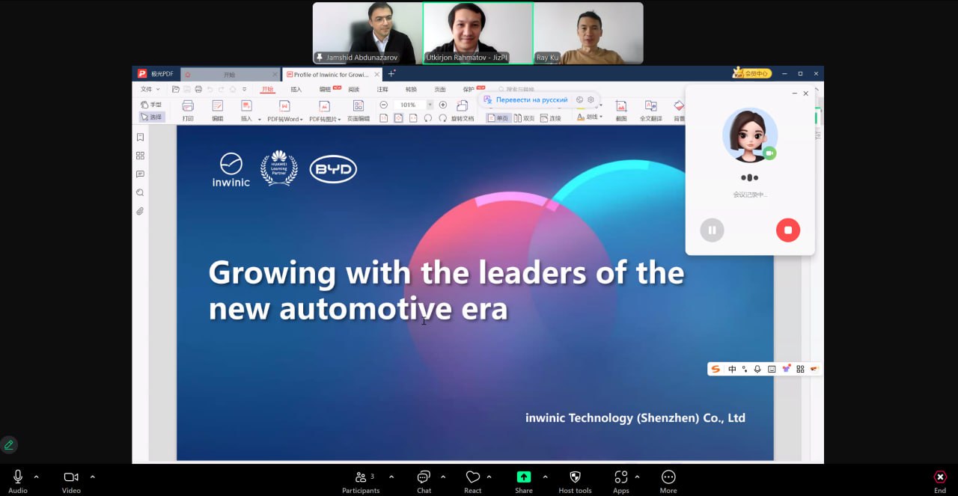This screenshot has height=496, width=958.
Task: Switch to the Insert (插入) ribbon tab
Action: (296, 89)
